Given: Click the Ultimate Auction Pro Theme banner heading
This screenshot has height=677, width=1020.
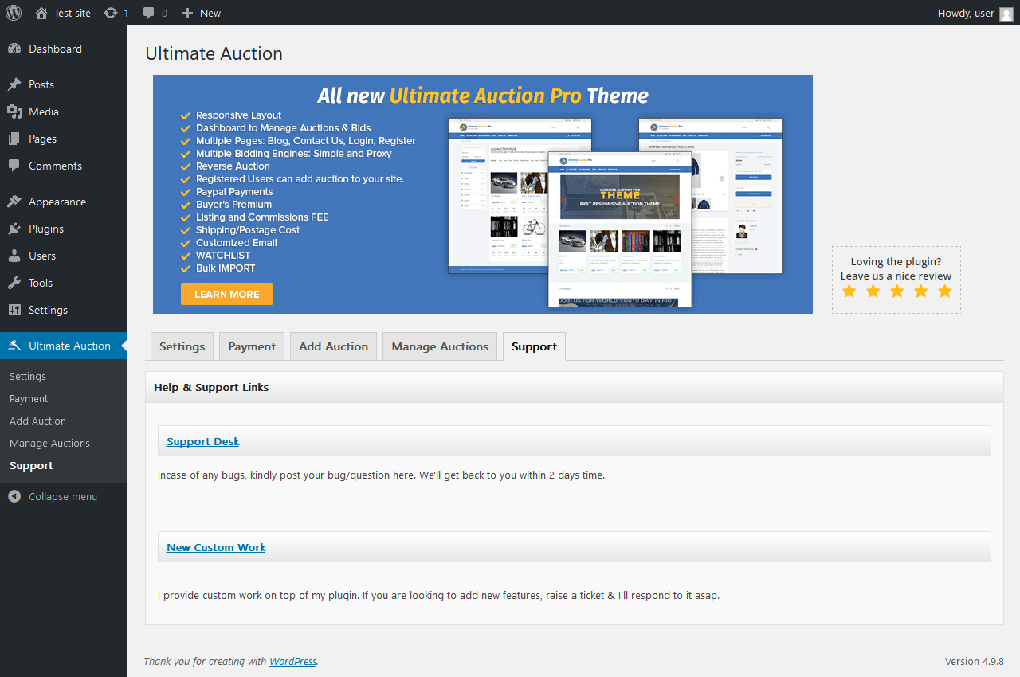Looking at the screenshot, I should pyautogui.click(x=483, y=96).
